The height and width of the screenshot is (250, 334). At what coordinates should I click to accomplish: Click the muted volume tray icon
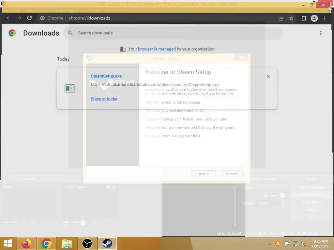(x=303, y=244)
